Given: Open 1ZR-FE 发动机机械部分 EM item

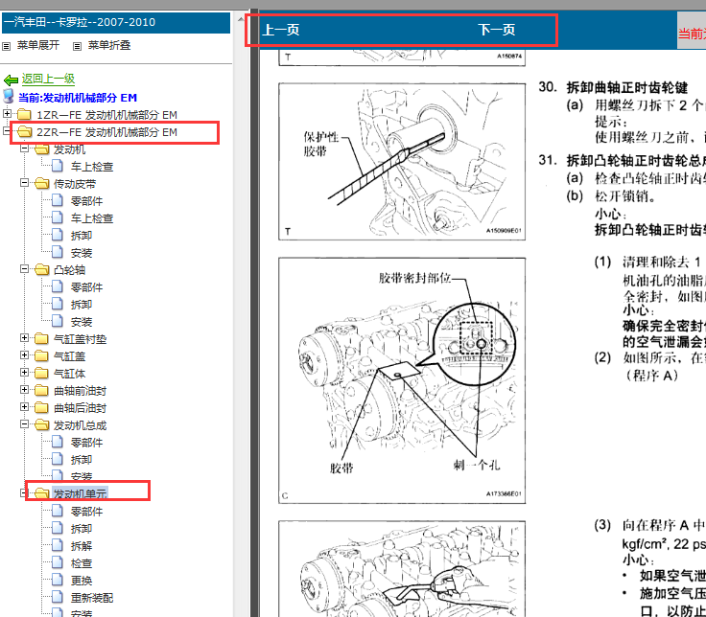Looking at the screenshot, I should coord(107,115).
